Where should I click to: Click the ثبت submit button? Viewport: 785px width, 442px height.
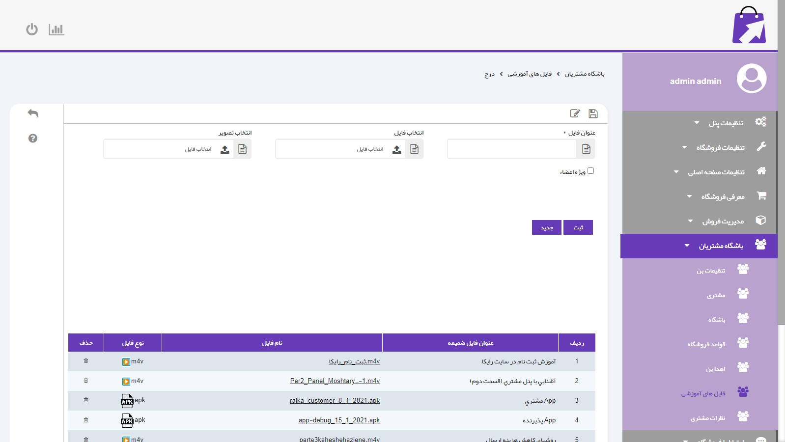click(578, 227)
